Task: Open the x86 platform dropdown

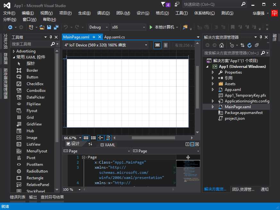Action: 128,27
